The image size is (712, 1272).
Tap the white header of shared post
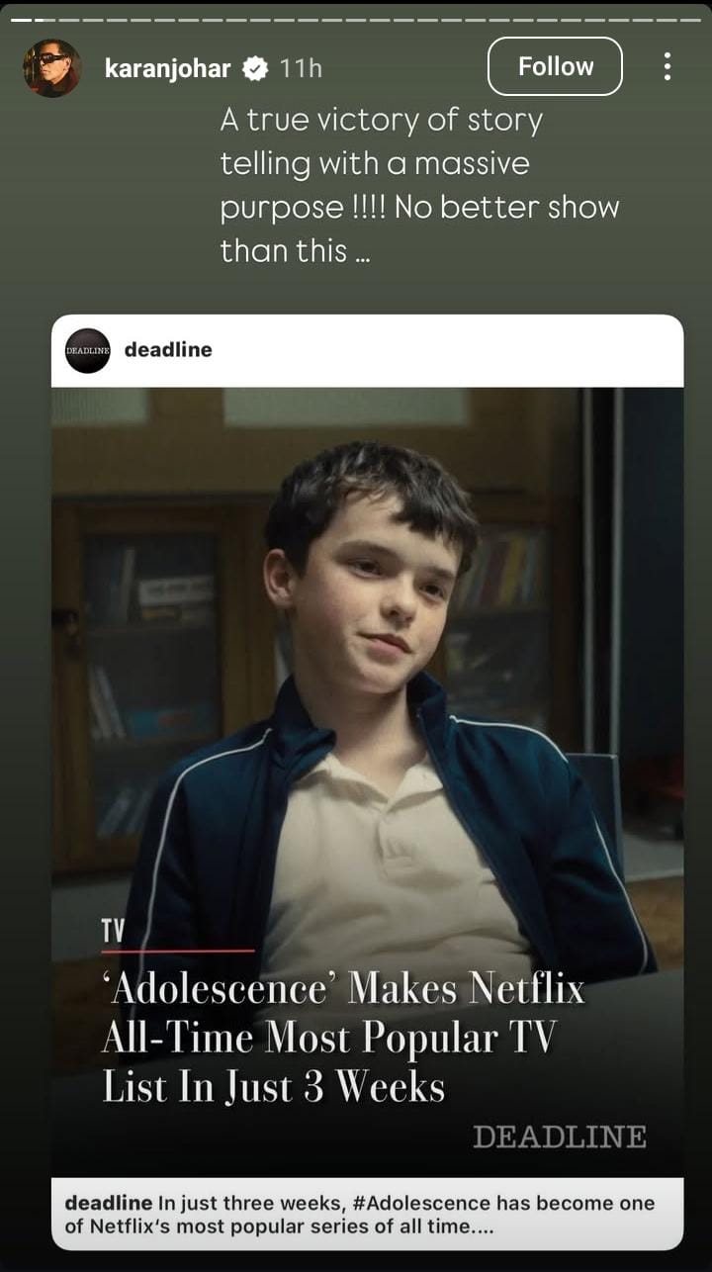[x=367, y=350]
